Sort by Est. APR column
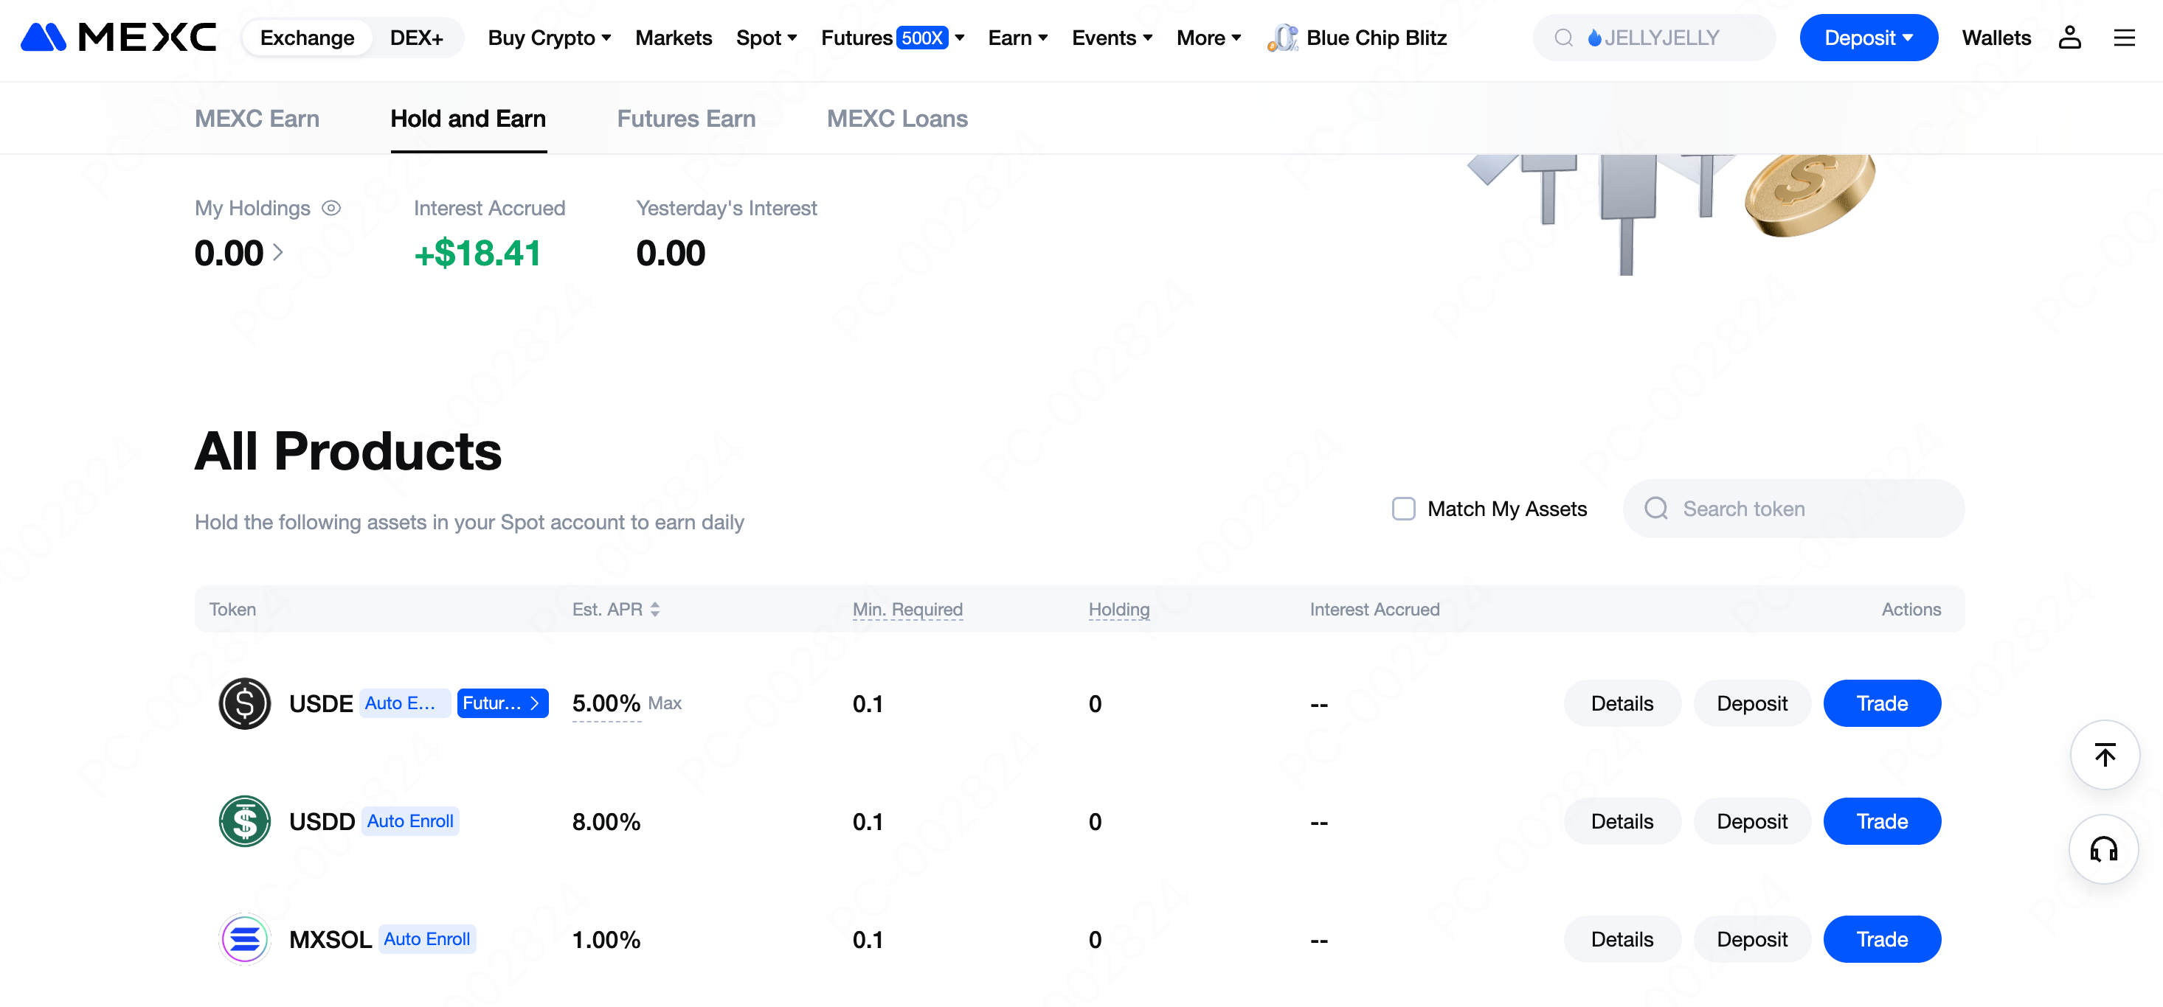2163x1007 pixels. [x=616, y=609]
